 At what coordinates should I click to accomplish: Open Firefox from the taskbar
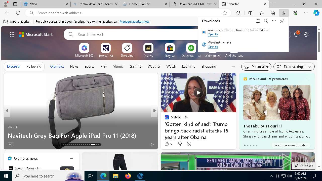pyautogui.click(x=128, y=176)
